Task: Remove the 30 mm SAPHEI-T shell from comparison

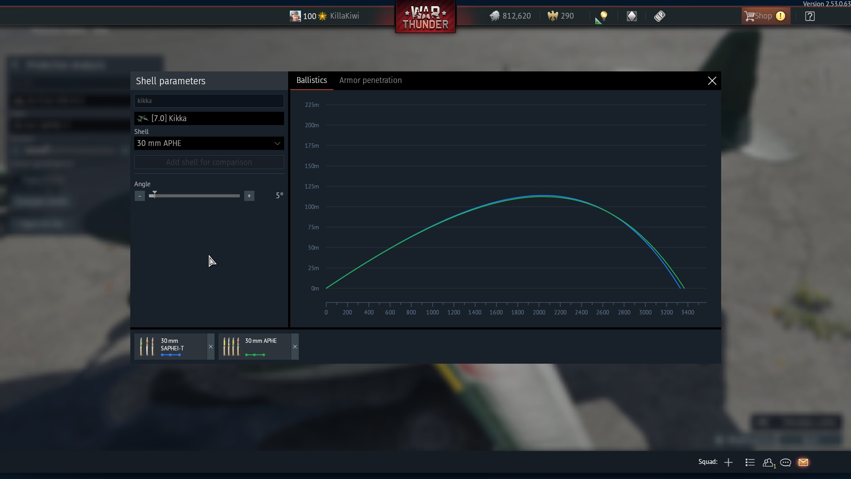Action: coord(211,347)
